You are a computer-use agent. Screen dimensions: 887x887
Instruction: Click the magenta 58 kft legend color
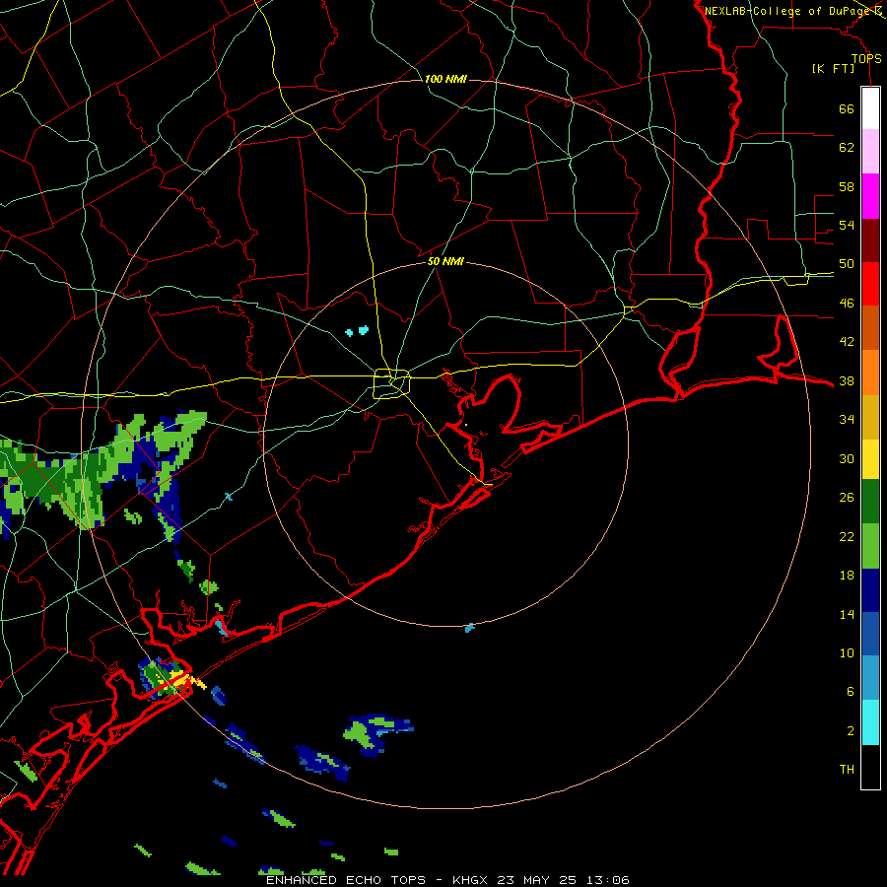click(870, 196)
